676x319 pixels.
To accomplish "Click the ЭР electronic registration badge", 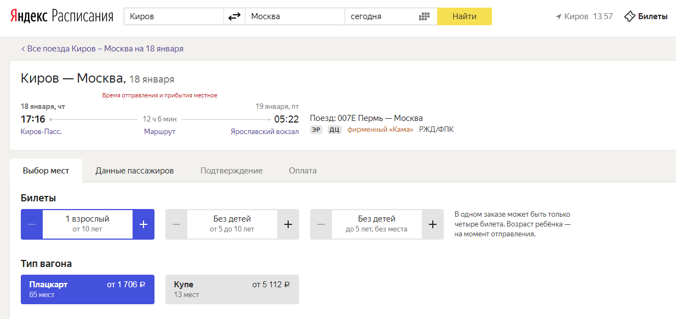I will click(x=316, y=130).
